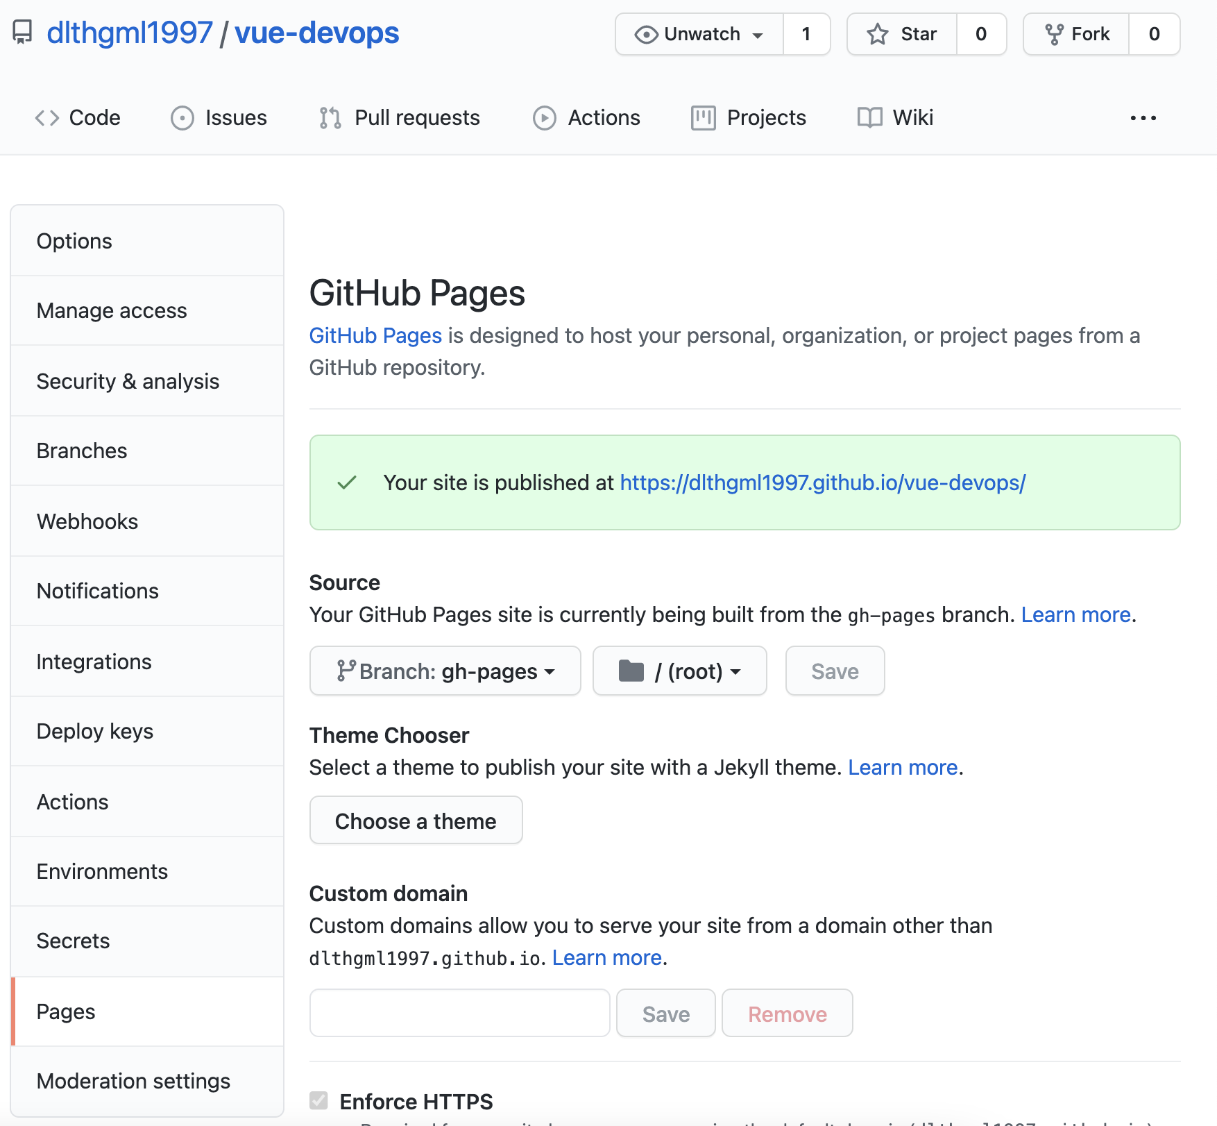
Task: Click the star count 0
Action: [981, 34]
